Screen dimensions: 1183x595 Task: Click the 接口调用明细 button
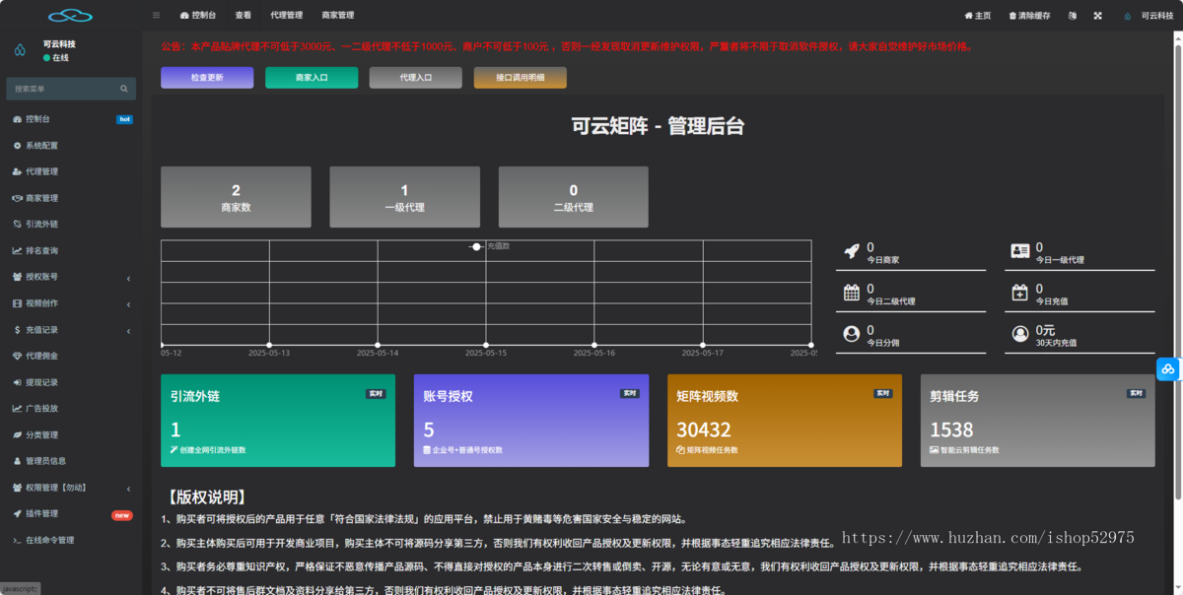521,78
